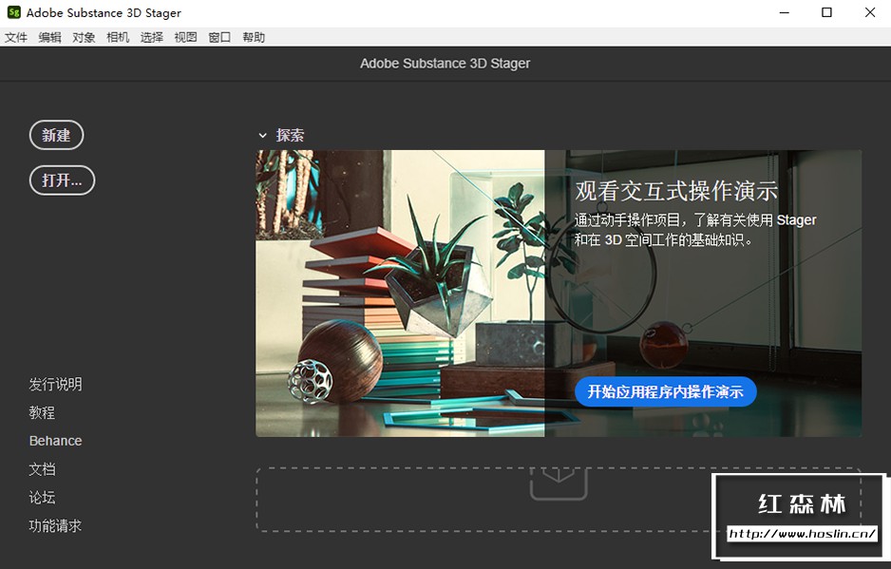Click the drop-zone box icon
Image resolution: width=891 pixels, height=569 pixels.
559,484
